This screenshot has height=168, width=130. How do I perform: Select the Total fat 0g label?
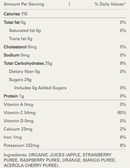coord(15,22)
